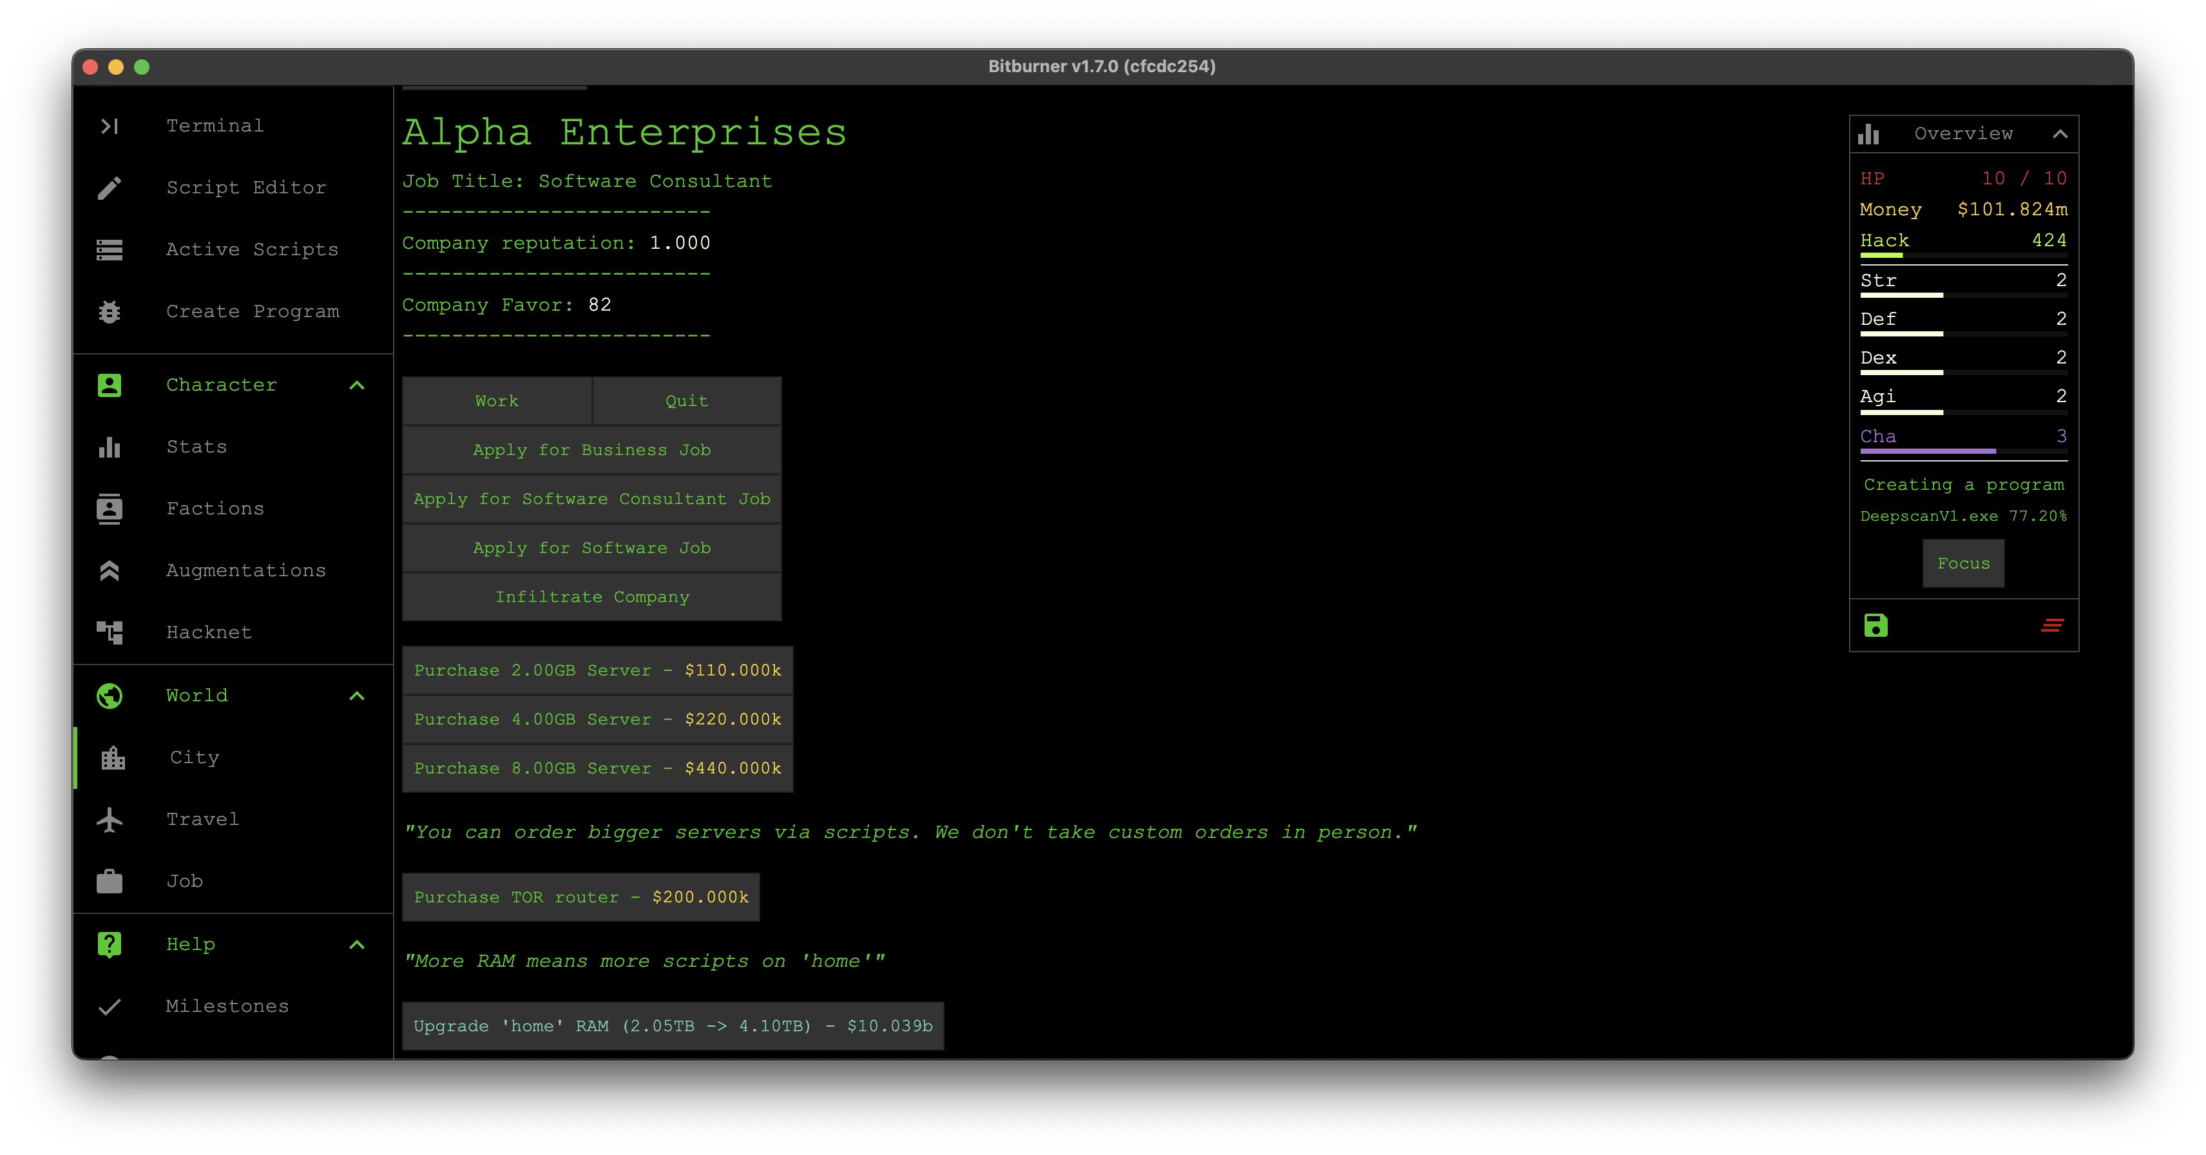Click the 'Company reputation: 1.000' text
This screenshot has height=1155, width=2206.
[x=557, y=244]
